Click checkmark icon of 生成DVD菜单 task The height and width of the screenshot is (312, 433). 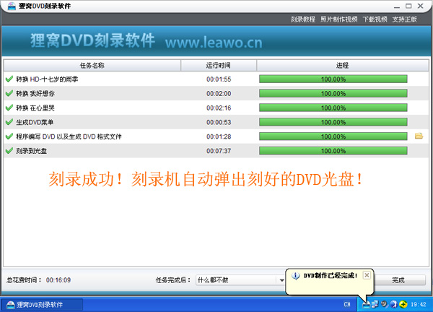point(9,122)
